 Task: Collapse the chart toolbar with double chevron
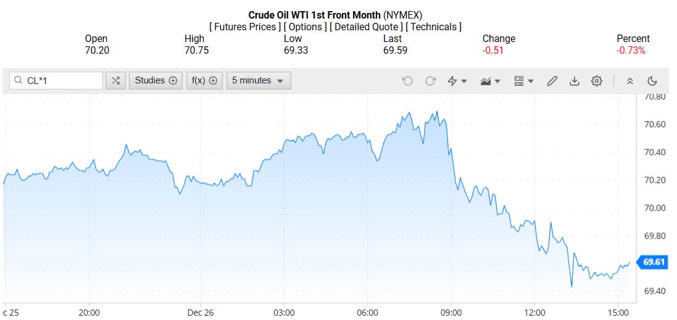[630, 81]
